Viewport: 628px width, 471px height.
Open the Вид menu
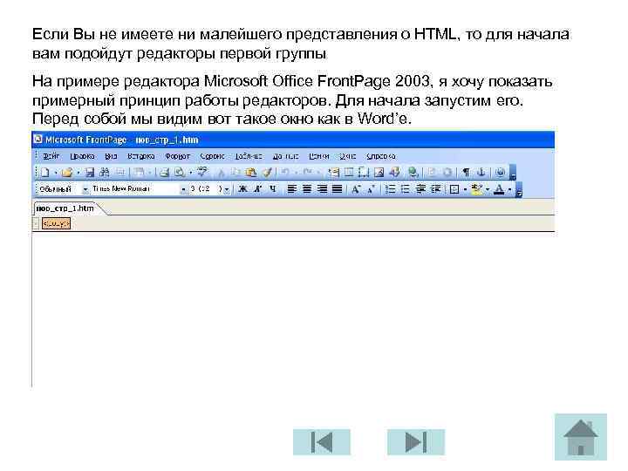111,156
